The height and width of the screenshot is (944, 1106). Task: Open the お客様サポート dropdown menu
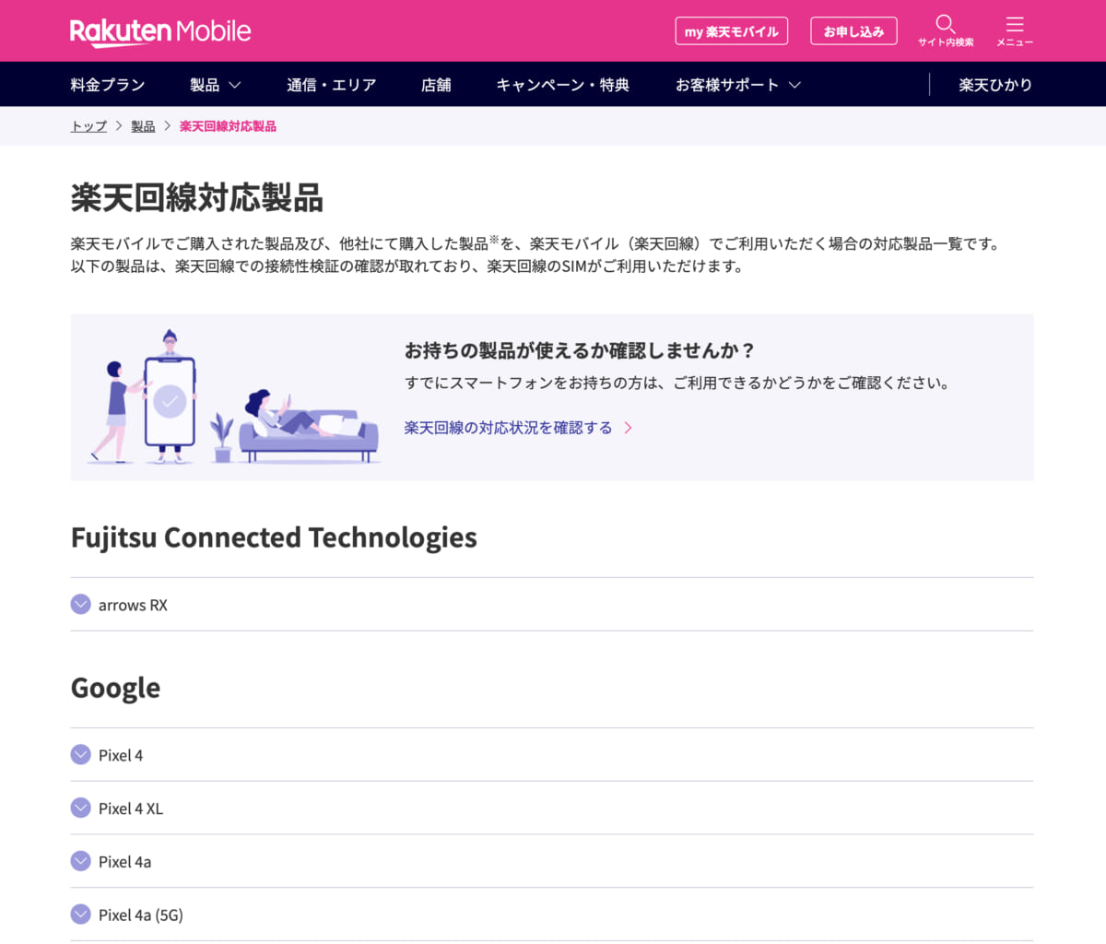tap(737, 85)
